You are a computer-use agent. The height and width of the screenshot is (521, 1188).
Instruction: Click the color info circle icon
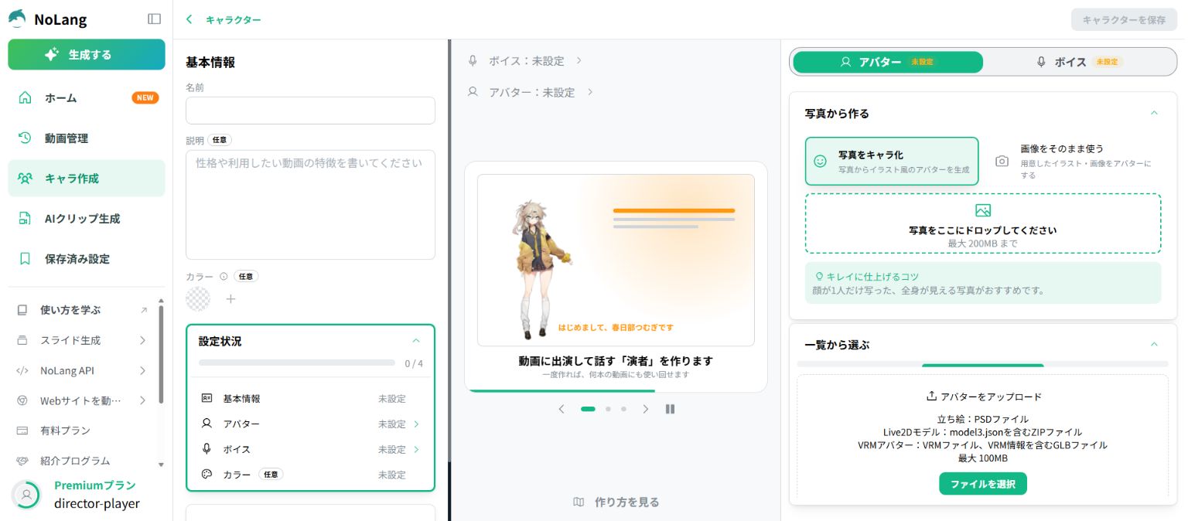coord(224,276)
